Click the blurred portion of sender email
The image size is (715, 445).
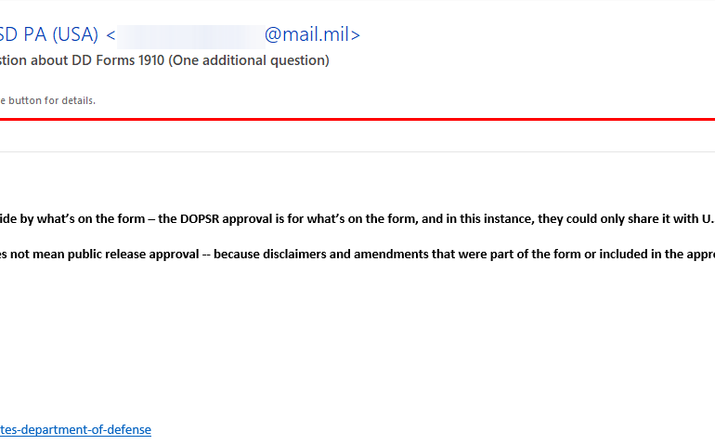[x=189, y=35]
